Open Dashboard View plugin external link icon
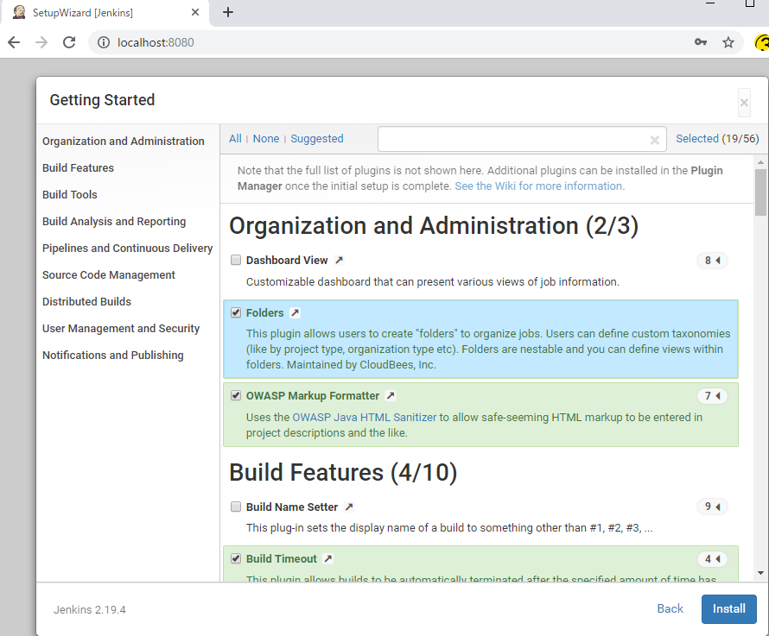Viewport: 769px width, 636px height. (339, 261)
